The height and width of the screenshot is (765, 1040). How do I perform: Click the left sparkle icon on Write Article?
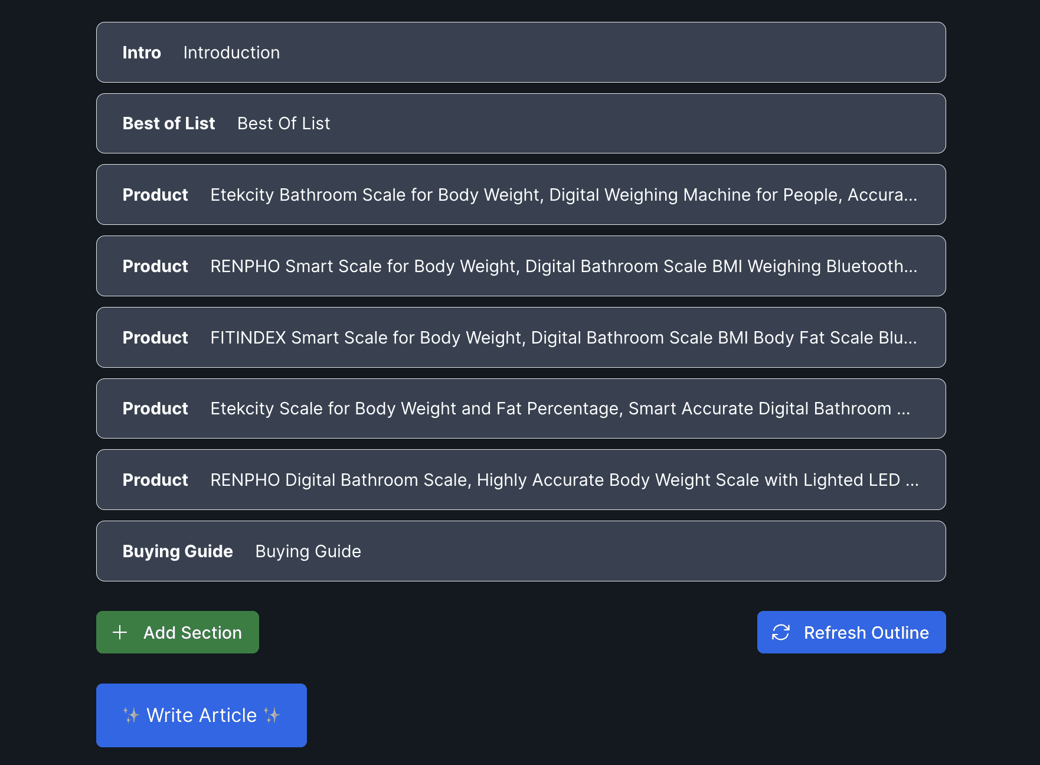[x=131, y=715]
